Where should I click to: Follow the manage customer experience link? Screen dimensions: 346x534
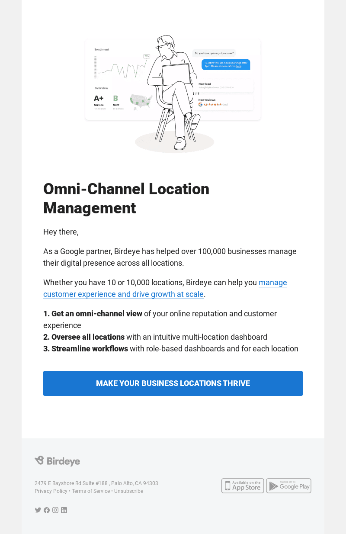(165, 289)
